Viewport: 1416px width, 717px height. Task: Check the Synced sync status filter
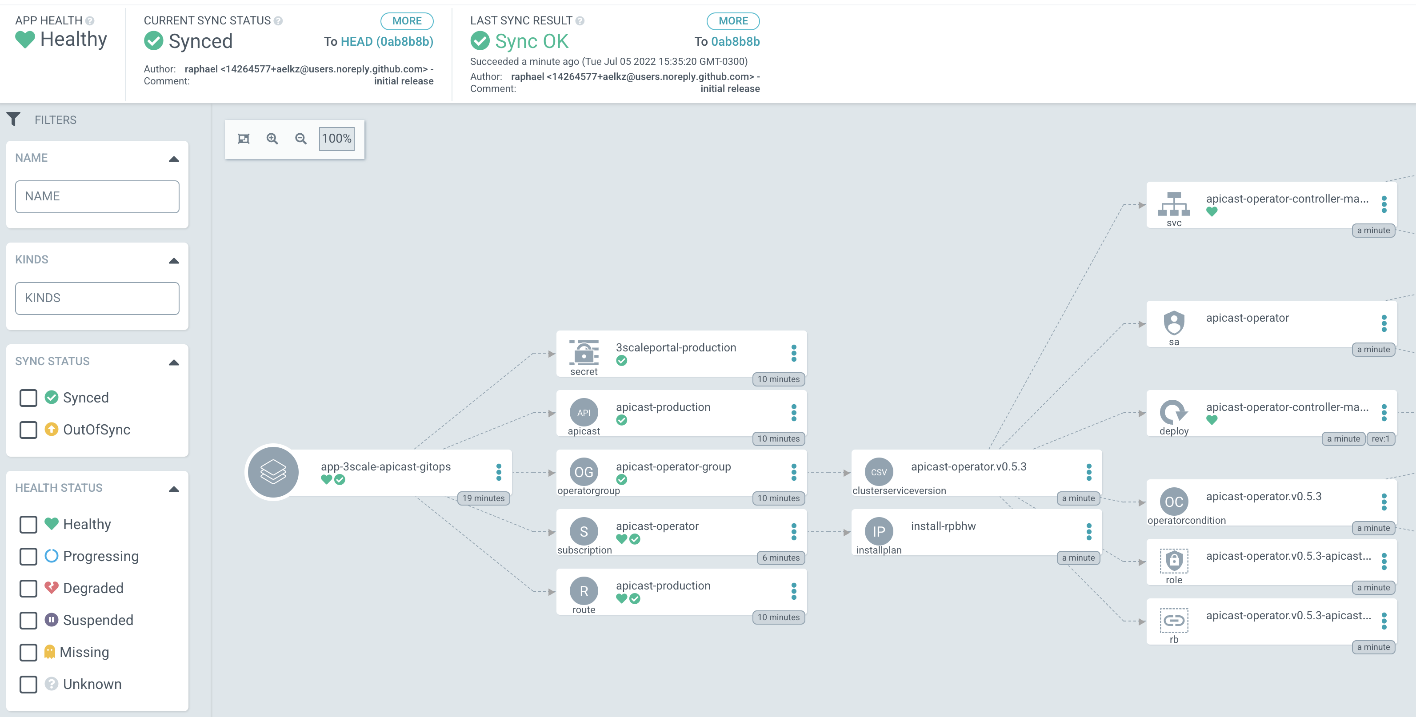click(x=28, y=397)
